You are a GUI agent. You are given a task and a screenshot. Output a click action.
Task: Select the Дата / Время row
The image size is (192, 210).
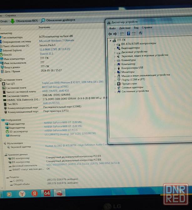[x=13, y=72]
